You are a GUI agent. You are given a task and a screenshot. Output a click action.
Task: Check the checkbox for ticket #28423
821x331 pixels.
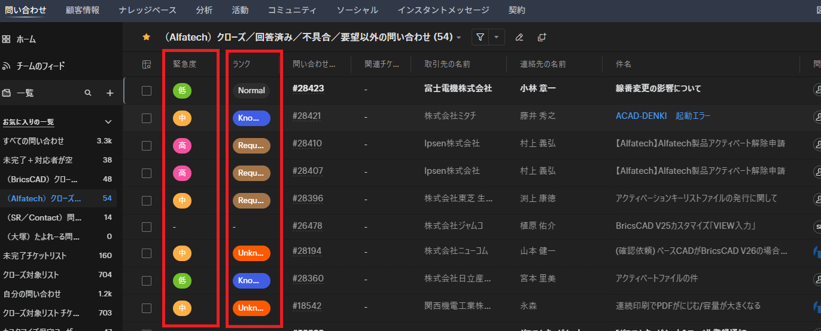147,91
